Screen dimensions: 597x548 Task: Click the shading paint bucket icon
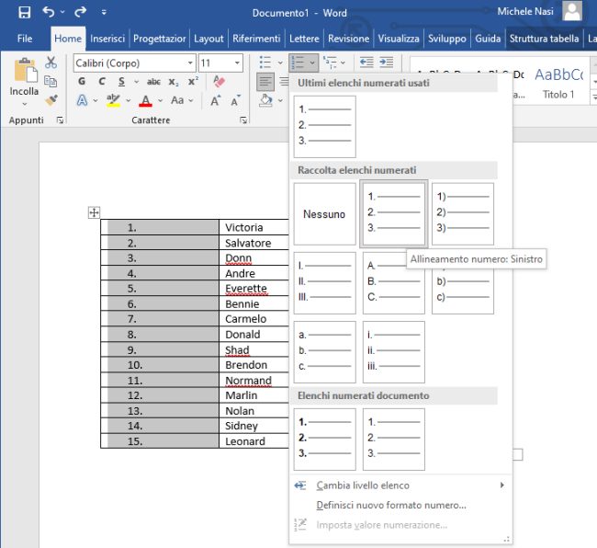click(x=265, y=100)
